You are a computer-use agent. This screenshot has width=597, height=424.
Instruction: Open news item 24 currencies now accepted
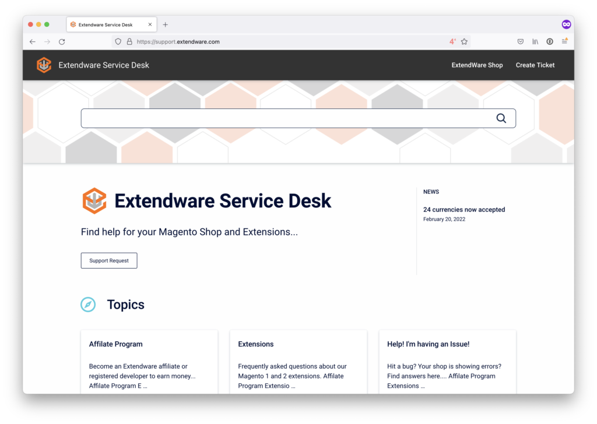point(464,210)
